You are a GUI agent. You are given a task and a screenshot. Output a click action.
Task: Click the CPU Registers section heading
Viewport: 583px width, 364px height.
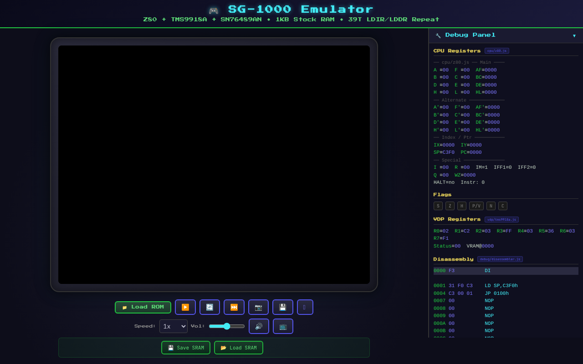tap(457, 51)
